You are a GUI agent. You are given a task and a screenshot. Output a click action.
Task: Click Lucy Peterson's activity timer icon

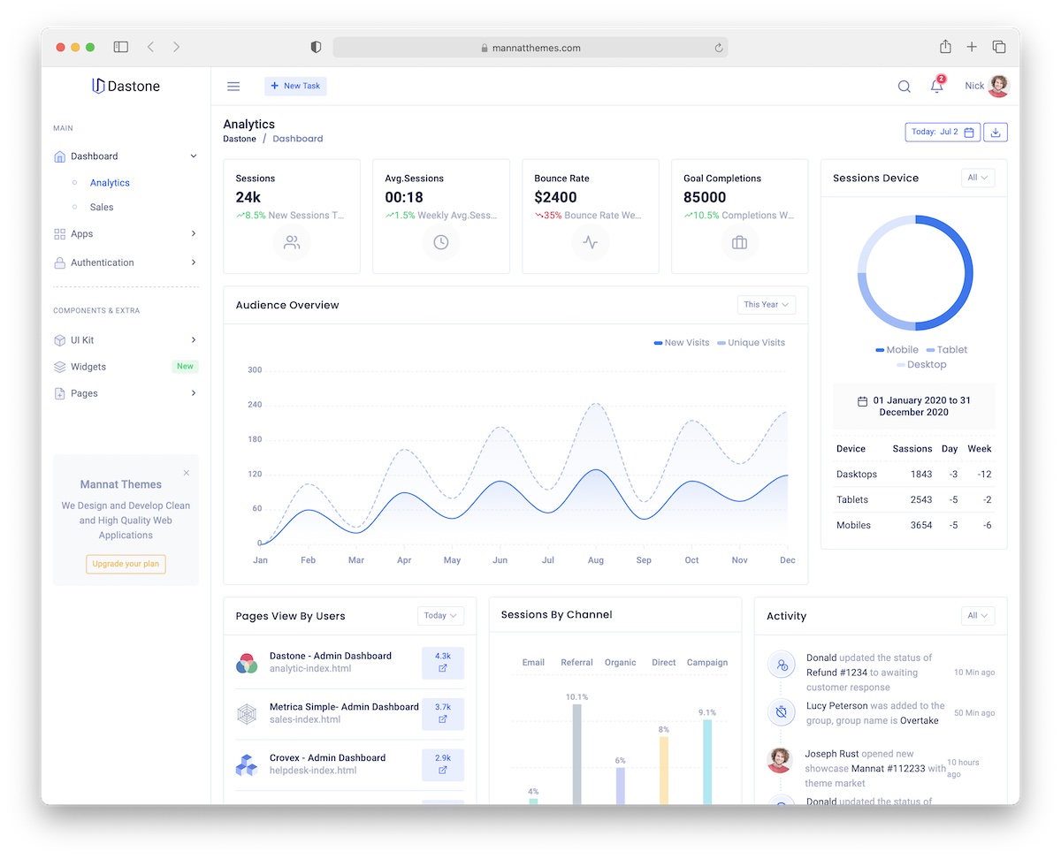pyautogui.click(x=782, y=712)
